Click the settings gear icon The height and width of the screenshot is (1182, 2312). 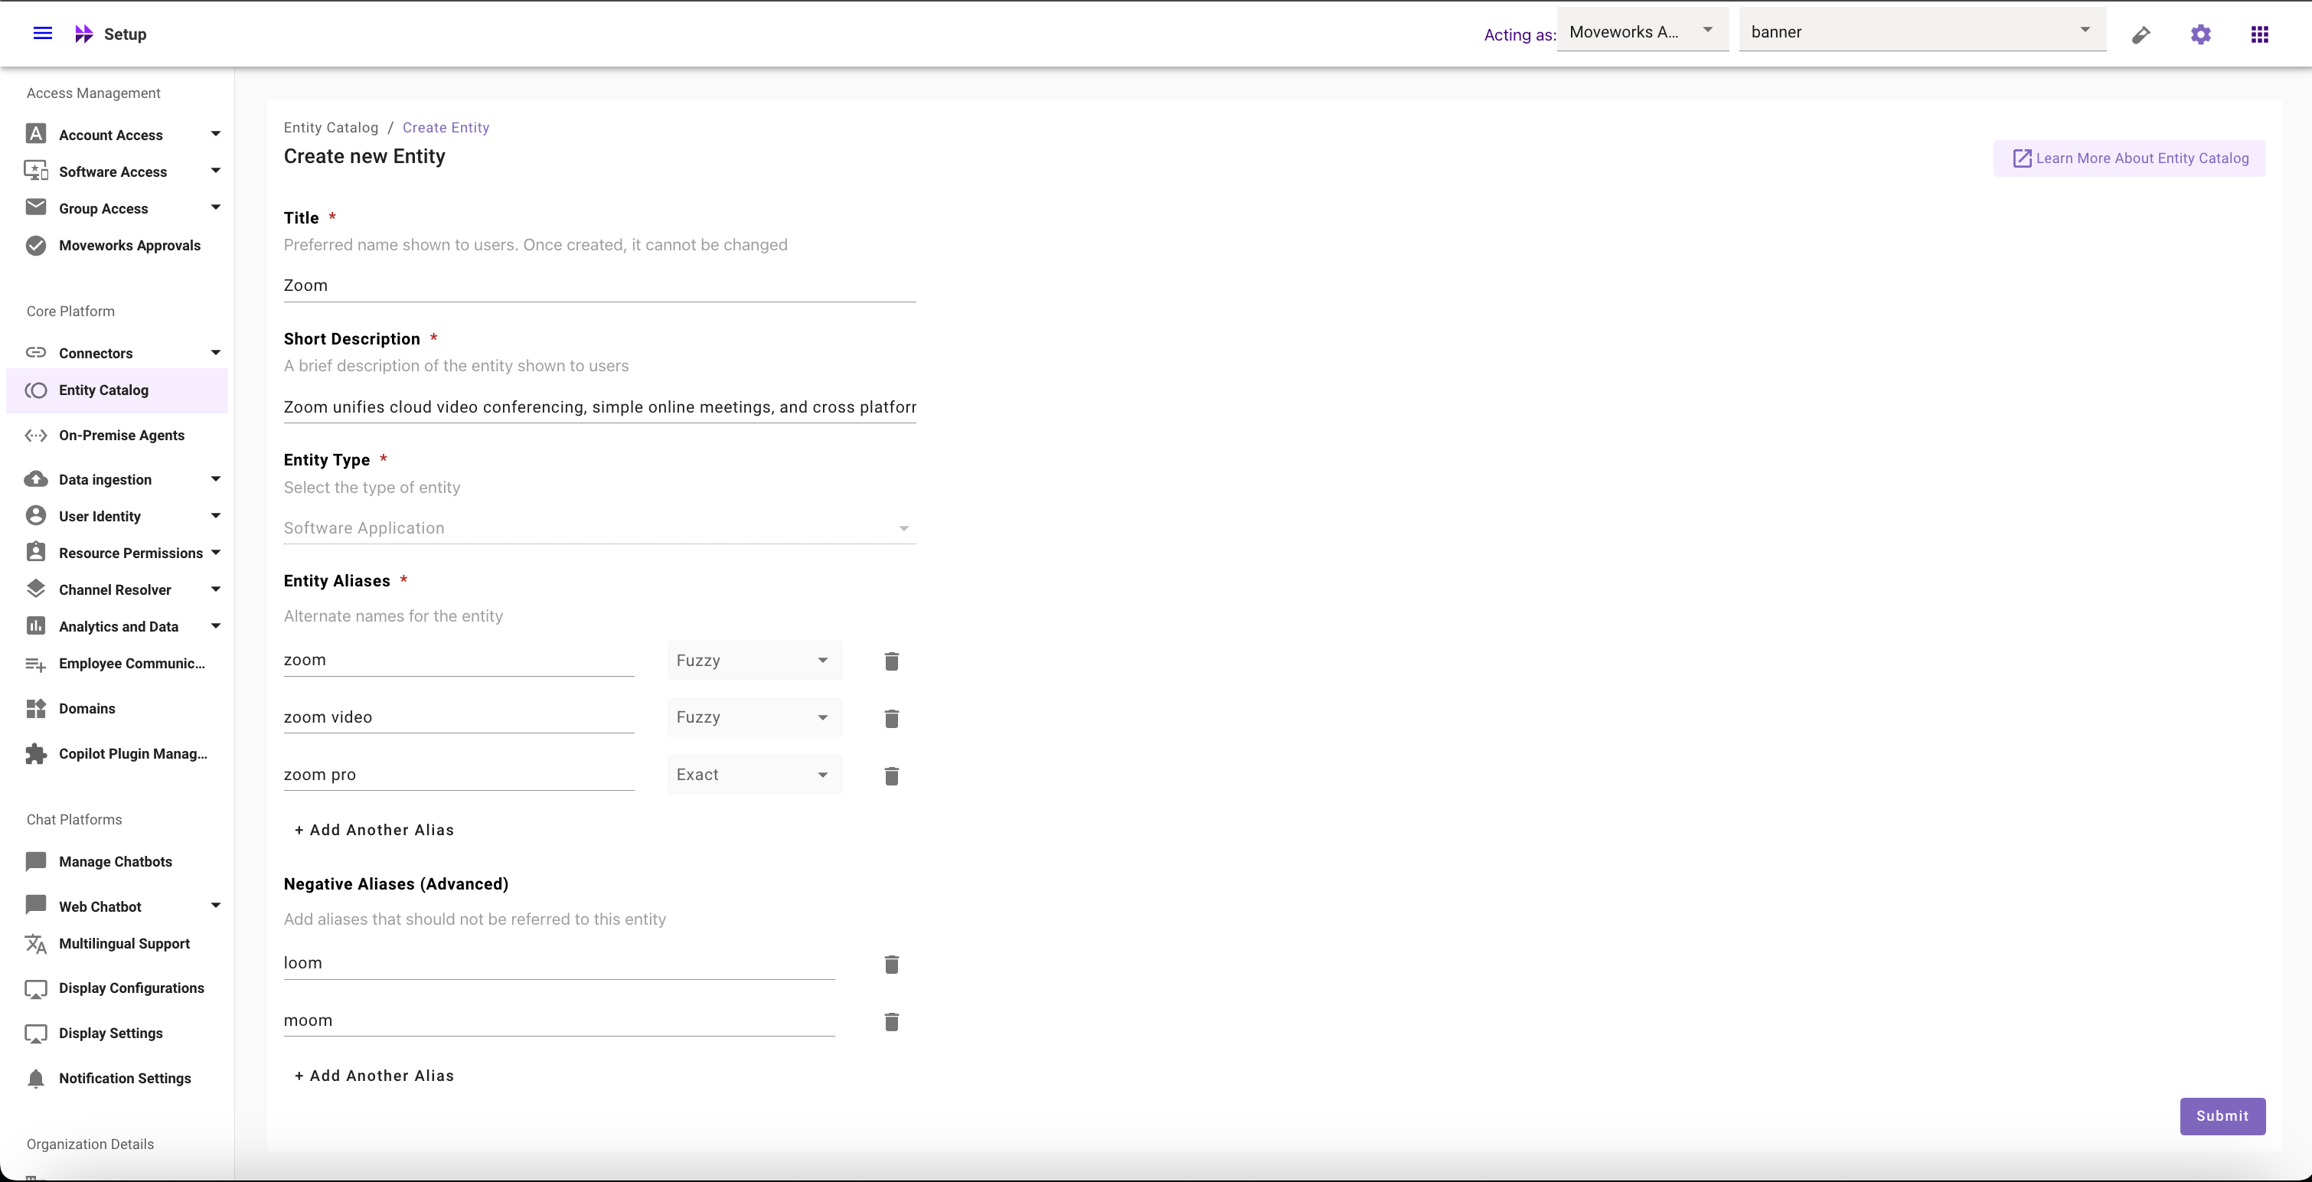click(x=2199, y=34)
